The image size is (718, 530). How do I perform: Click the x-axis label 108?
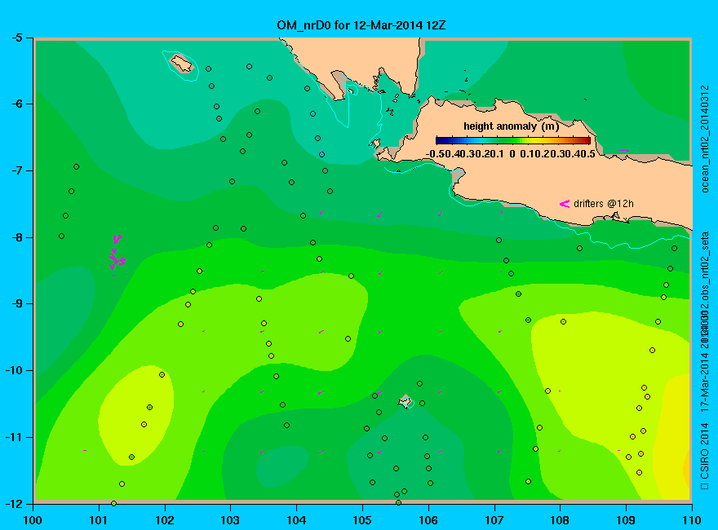click(560, 520)
